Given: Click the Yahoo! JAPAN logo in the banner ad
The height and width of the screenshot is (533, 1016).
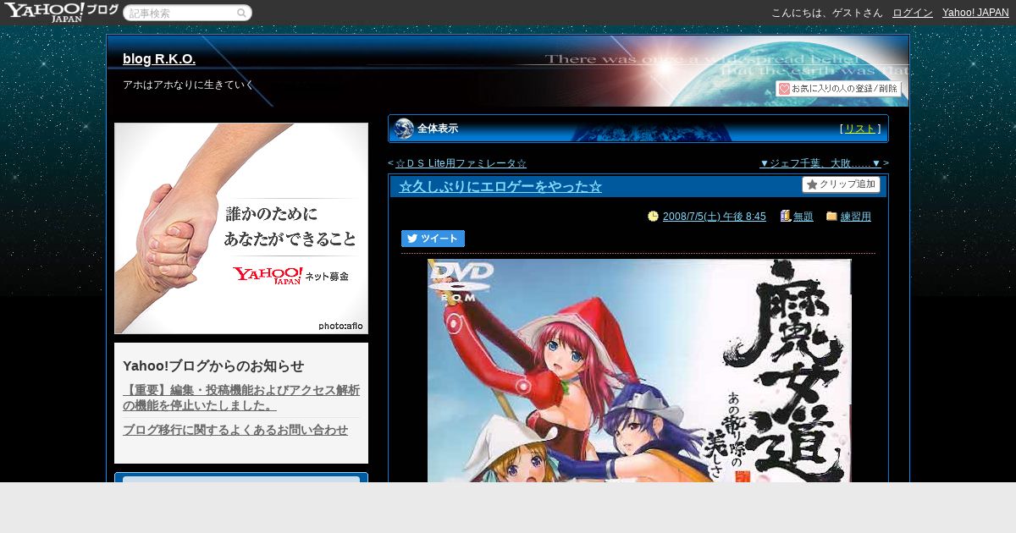Looking at the screenshot, I should click(268, 276).
